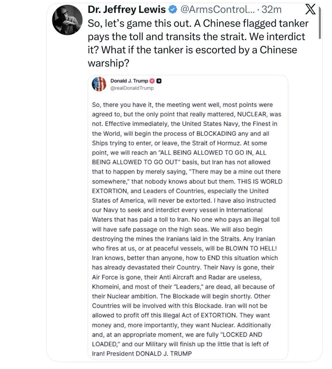Click the word NUCLEAR in the first paragraph lines
Image resolution: width=332 pixels, height=369 pixels.
(x=252, y=114)
